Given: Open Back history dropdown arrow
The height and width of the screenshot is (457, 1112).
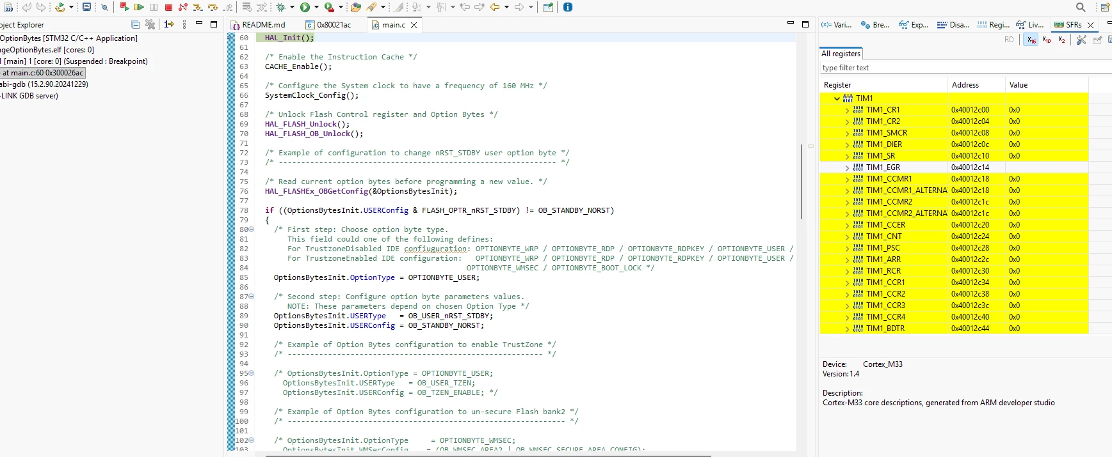Looking at the screenshot, I should coord(506,7).
